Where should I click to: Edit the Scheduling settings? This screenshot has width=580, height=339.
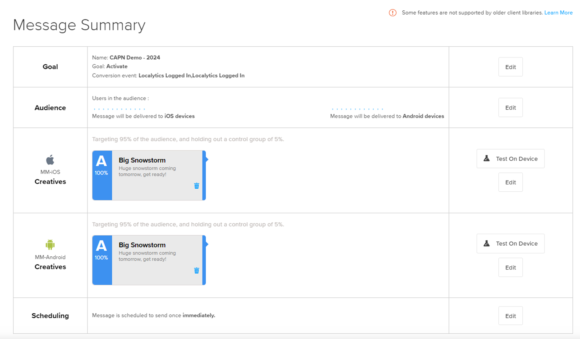(510, 316)
